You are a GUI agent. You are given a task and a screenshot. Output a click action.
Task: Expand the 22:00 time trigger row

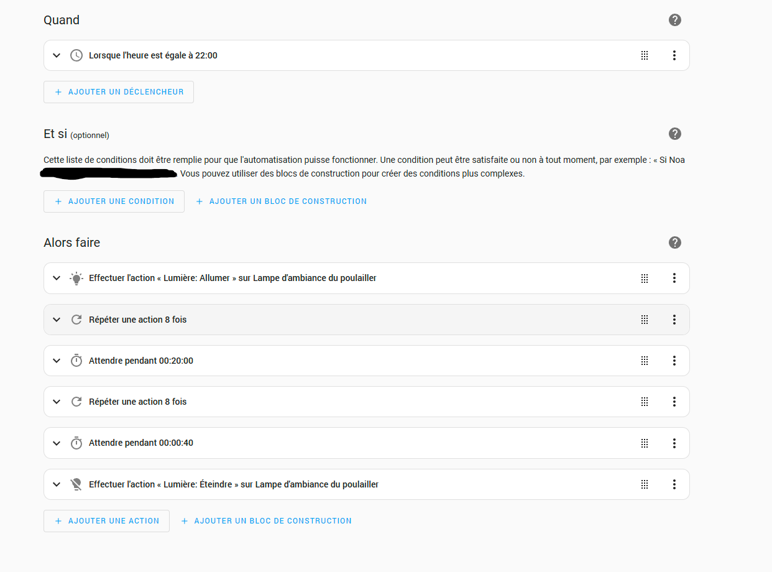[x=57, y=55]
